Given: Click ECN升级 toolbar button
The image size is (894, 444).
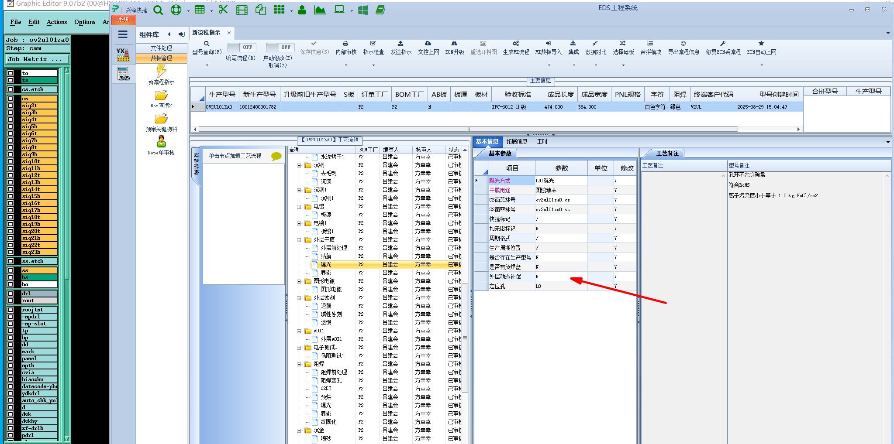Looking at the screenshot, I should coord(455,48).
